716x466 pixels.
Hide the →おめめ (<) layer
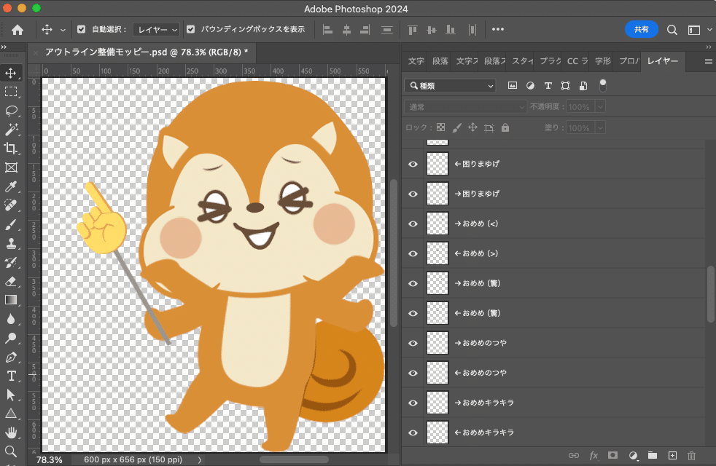point(413,224)
